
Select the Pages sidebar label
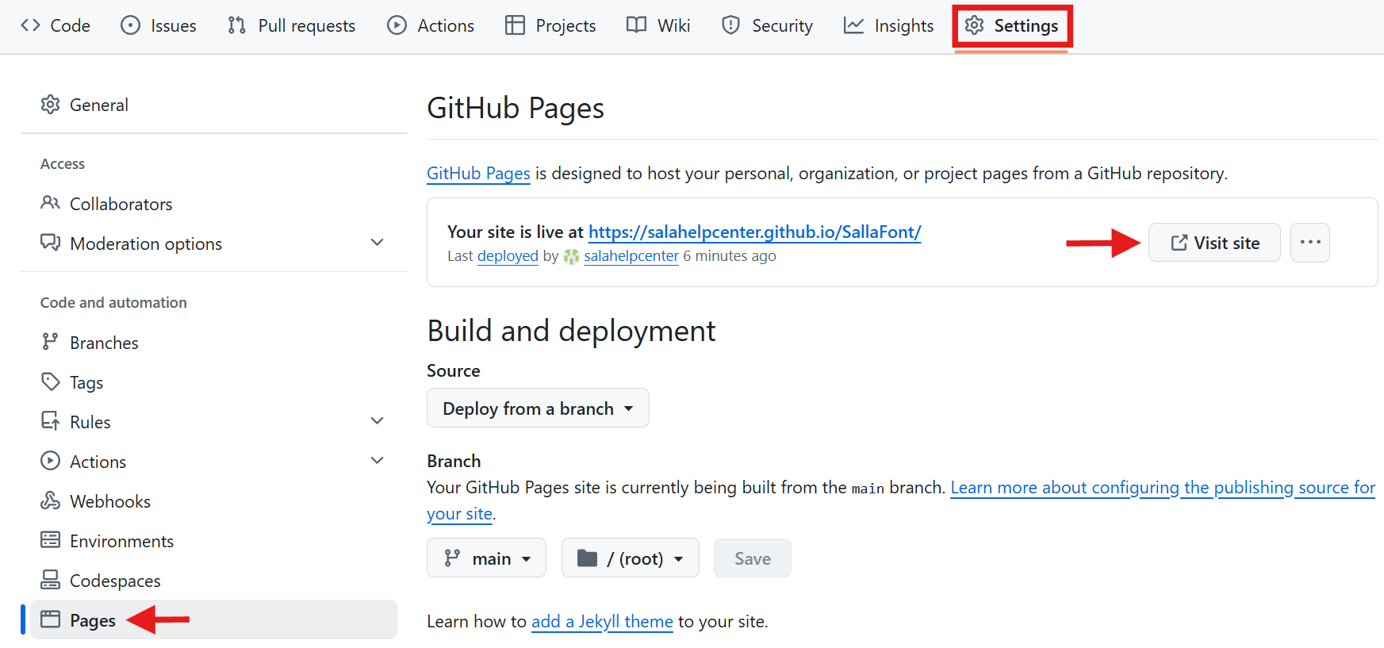point(93,620)
